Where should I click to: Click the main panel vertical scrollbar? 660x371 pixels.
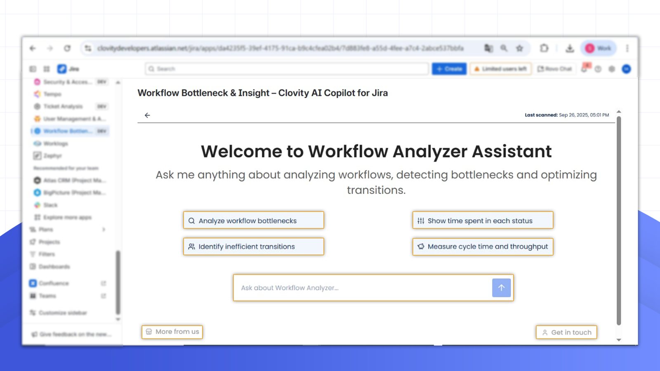619,221
